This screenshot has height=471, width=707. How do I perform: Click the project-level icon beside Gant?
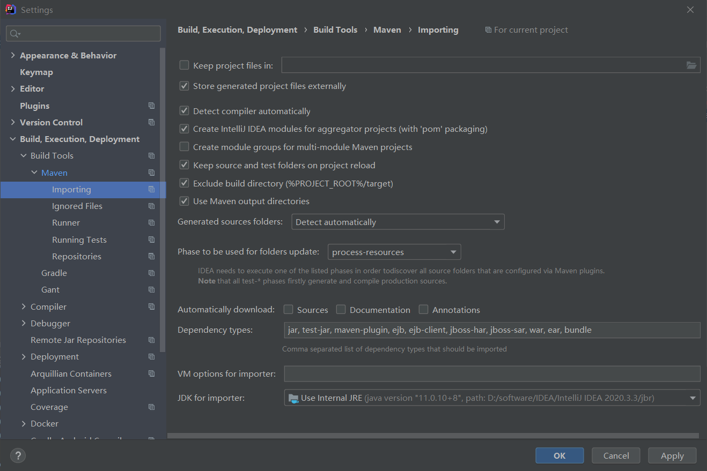[x=152, y=289]
